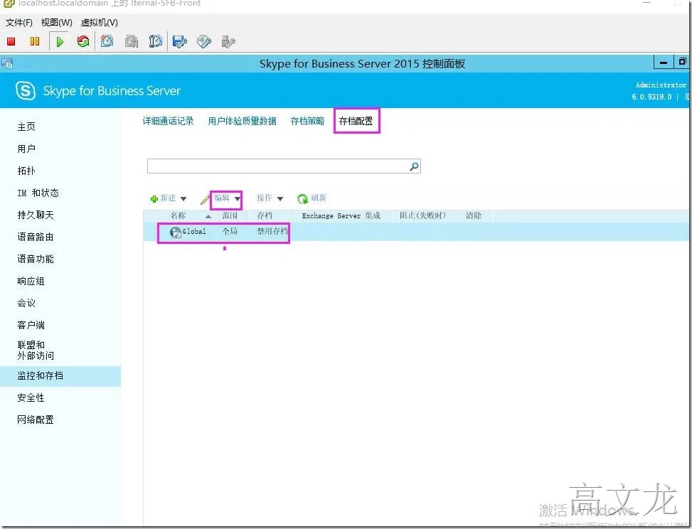Open 安全性 in the sidebar
Screen dimensions: 692x529
click(x=31, y=398)
